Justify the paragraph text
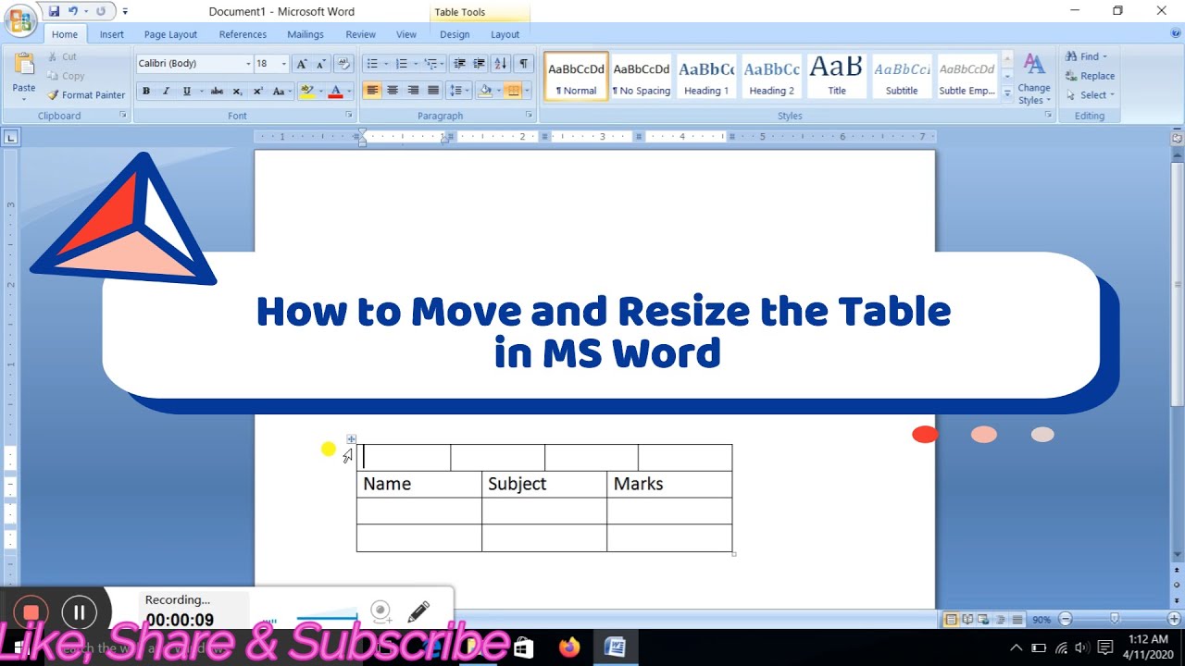1185x666 pixels. coord(433,91)
